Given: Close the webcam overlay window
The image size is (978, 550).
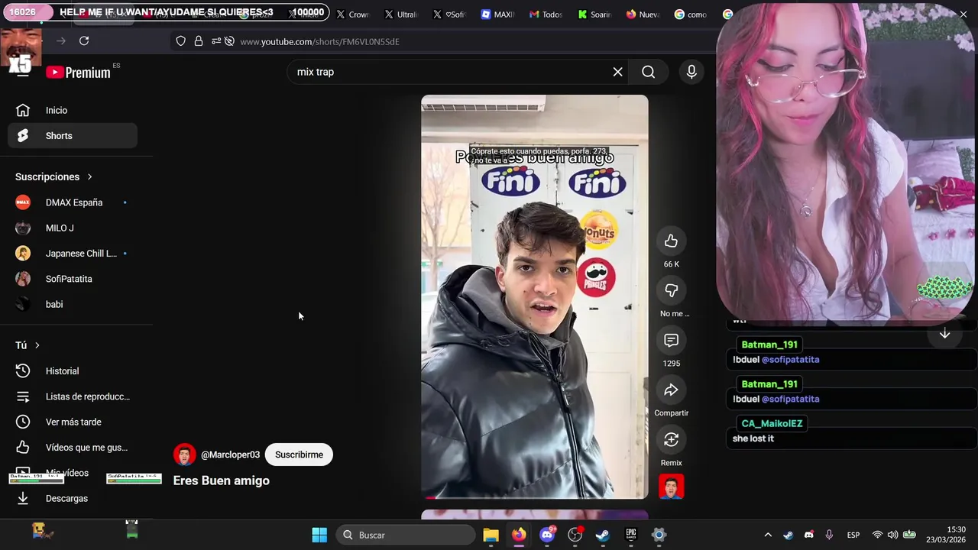Looking at the screenshot, I should click(963, 14).
